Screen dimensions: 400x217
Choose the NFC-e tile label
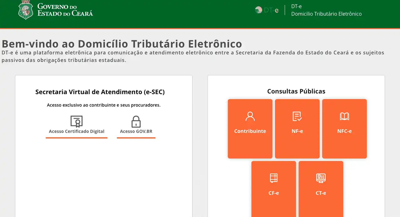344,131
